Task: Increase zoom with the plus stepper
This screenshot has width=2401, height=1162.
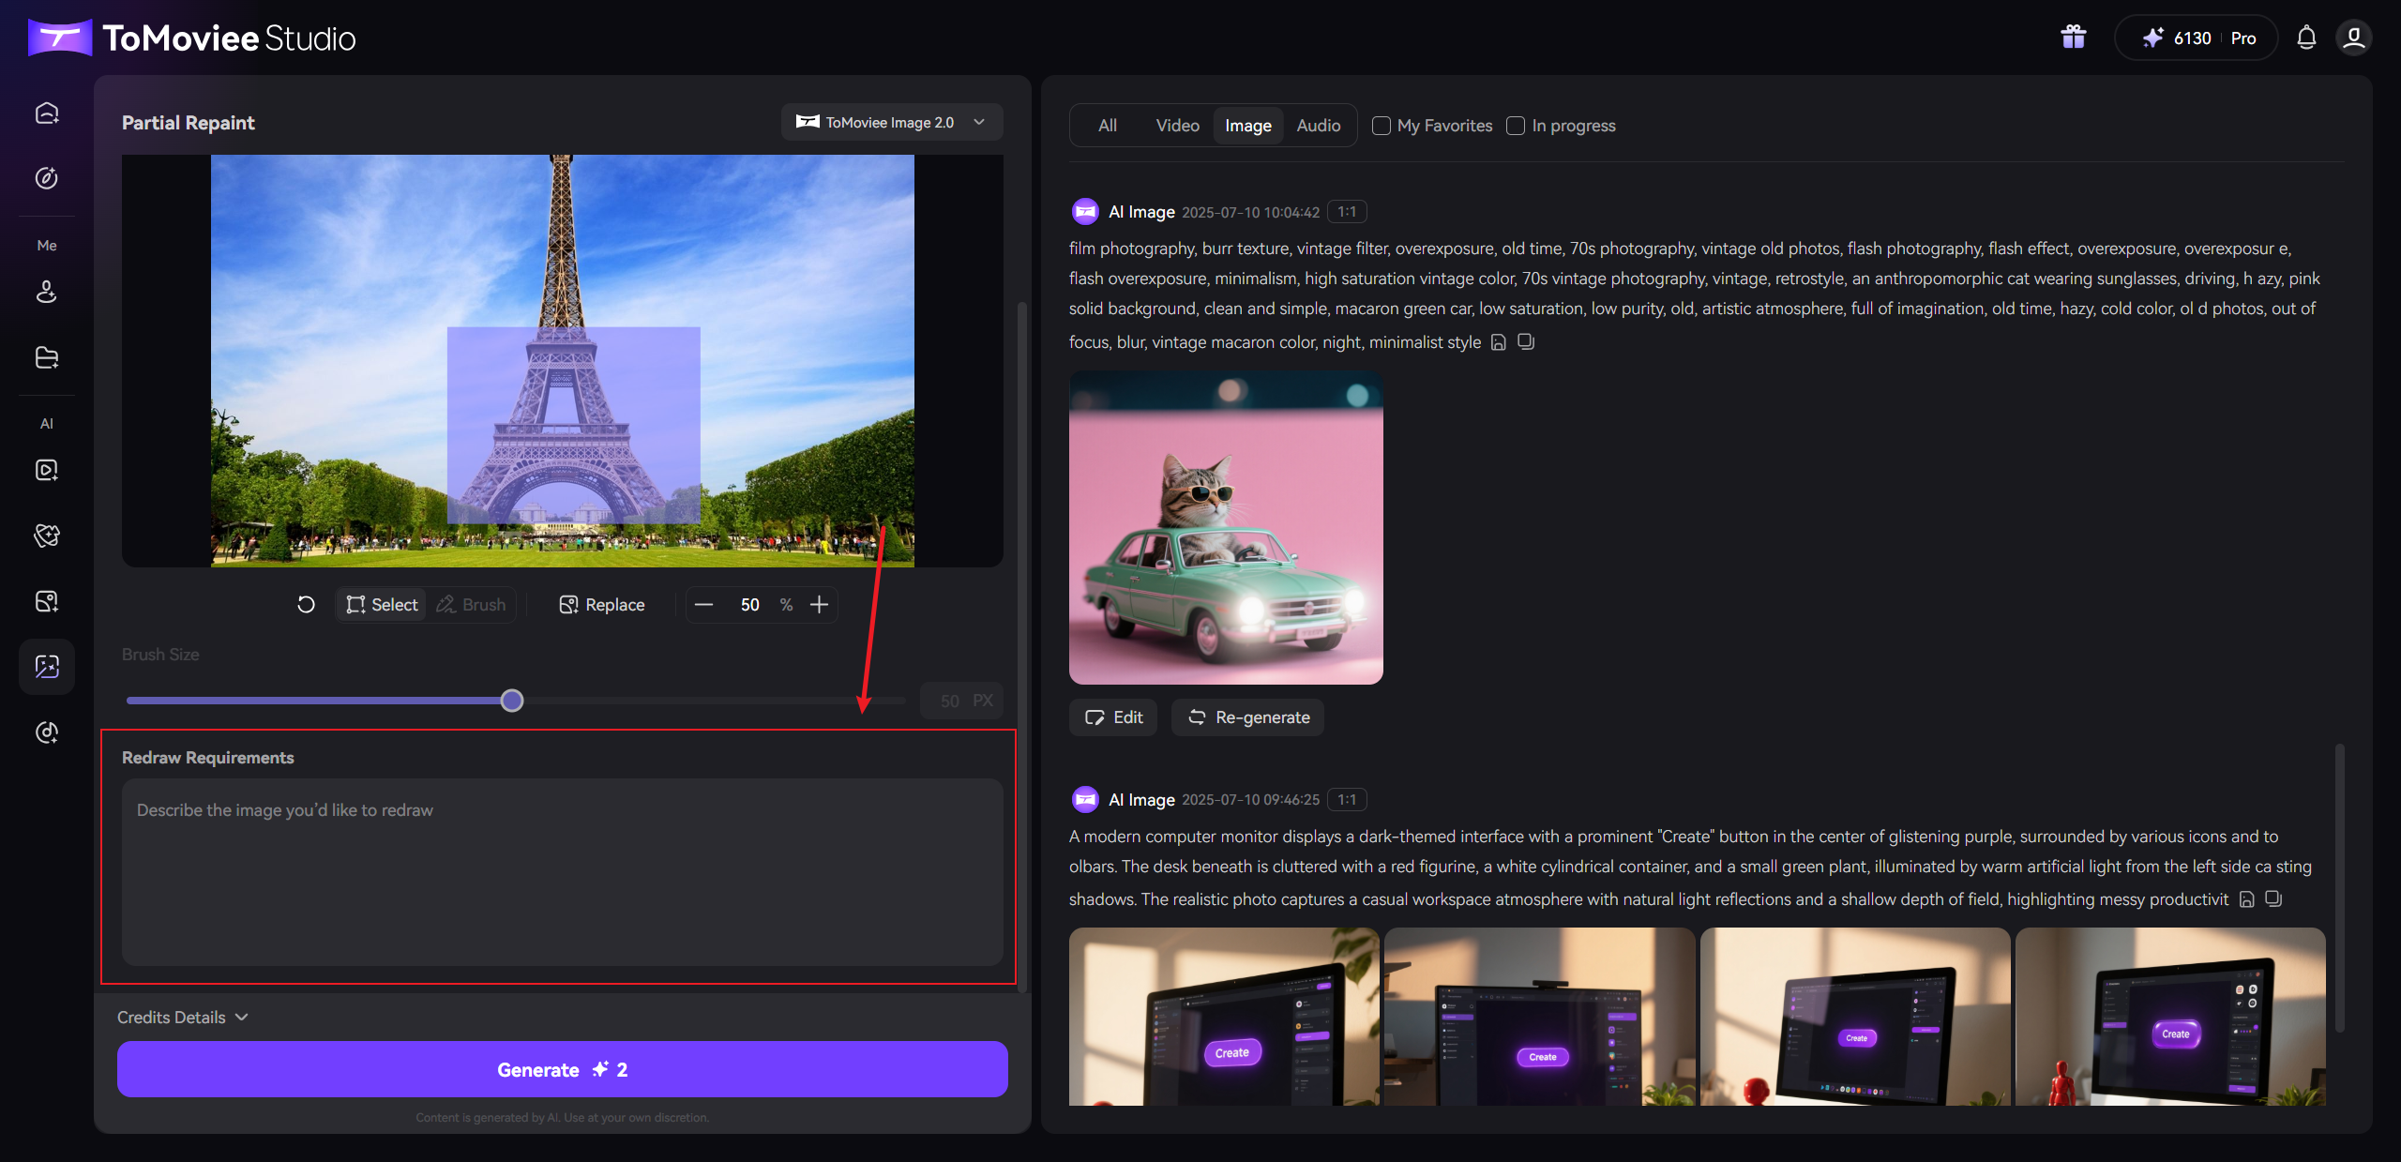Action: tap(819, 605)
